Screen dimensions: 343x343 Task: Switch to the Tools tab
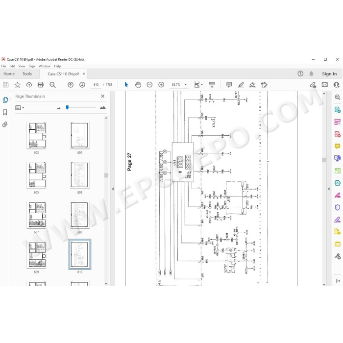click(27, 74)
